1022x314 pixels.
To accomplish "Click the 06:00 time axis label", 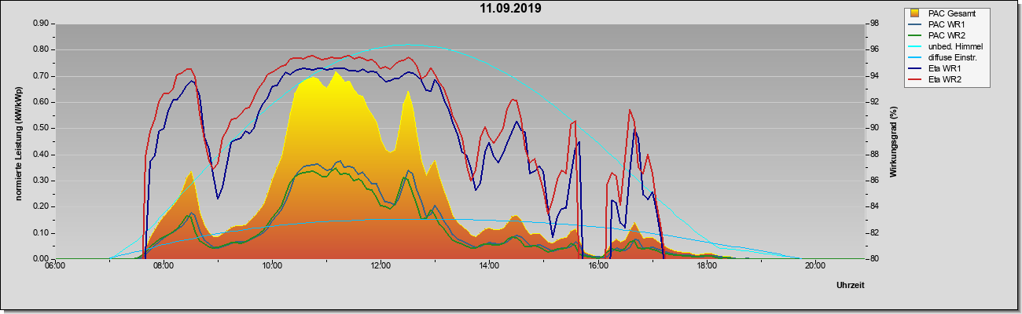I will click(x=55, y=265).
